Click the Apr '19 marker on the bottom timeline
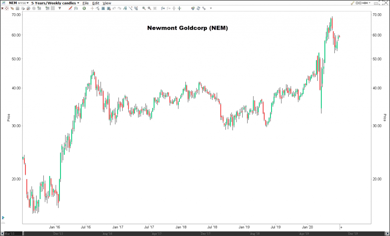Image resolution: width=390 pixels, height=236 pixels. click(304, 234)
